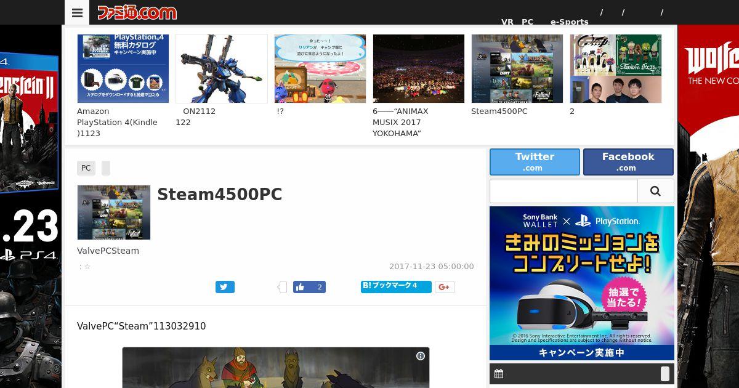
Task: Click the article date 2017-11-23 05:00:00
Action: pos(432,267)
